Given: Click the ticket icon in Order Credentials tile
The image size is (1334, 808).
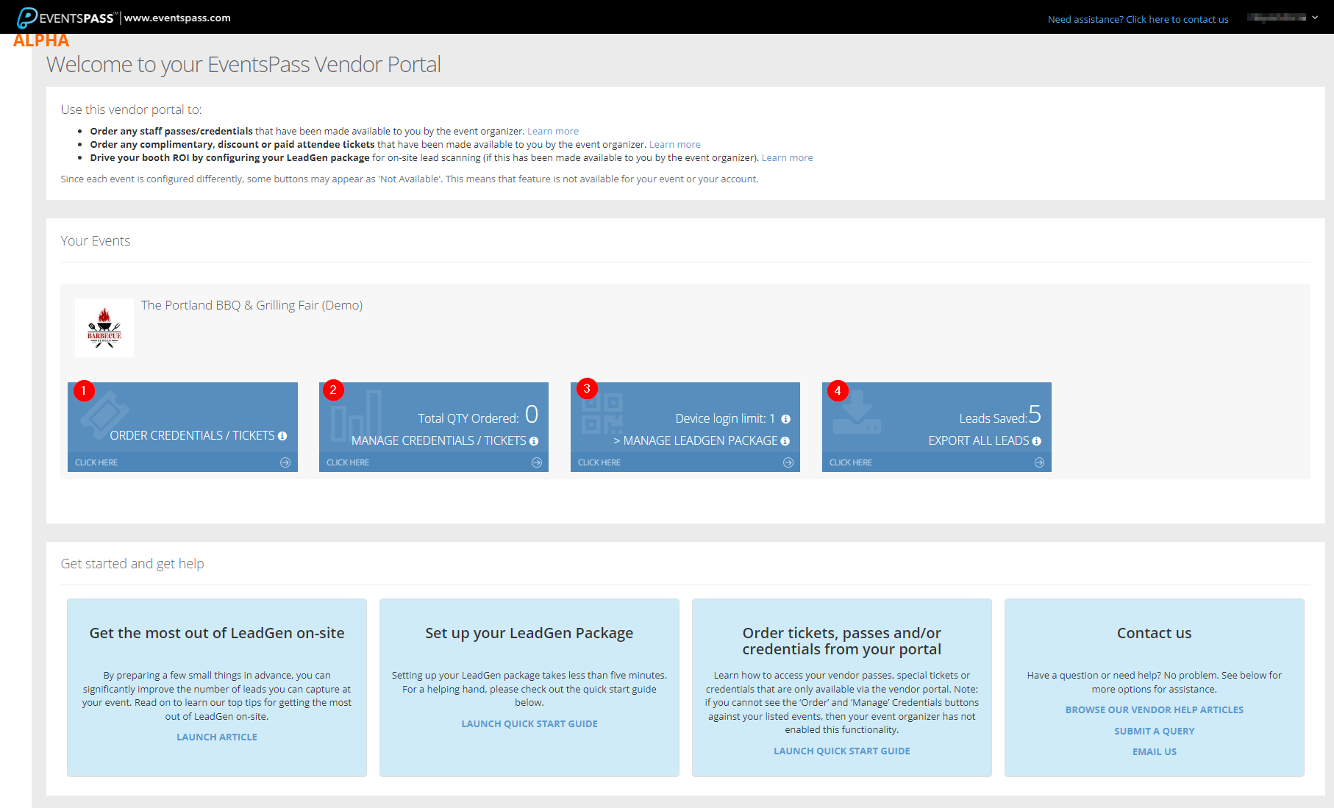Looking at the screenshot, I should coord(104,415).
